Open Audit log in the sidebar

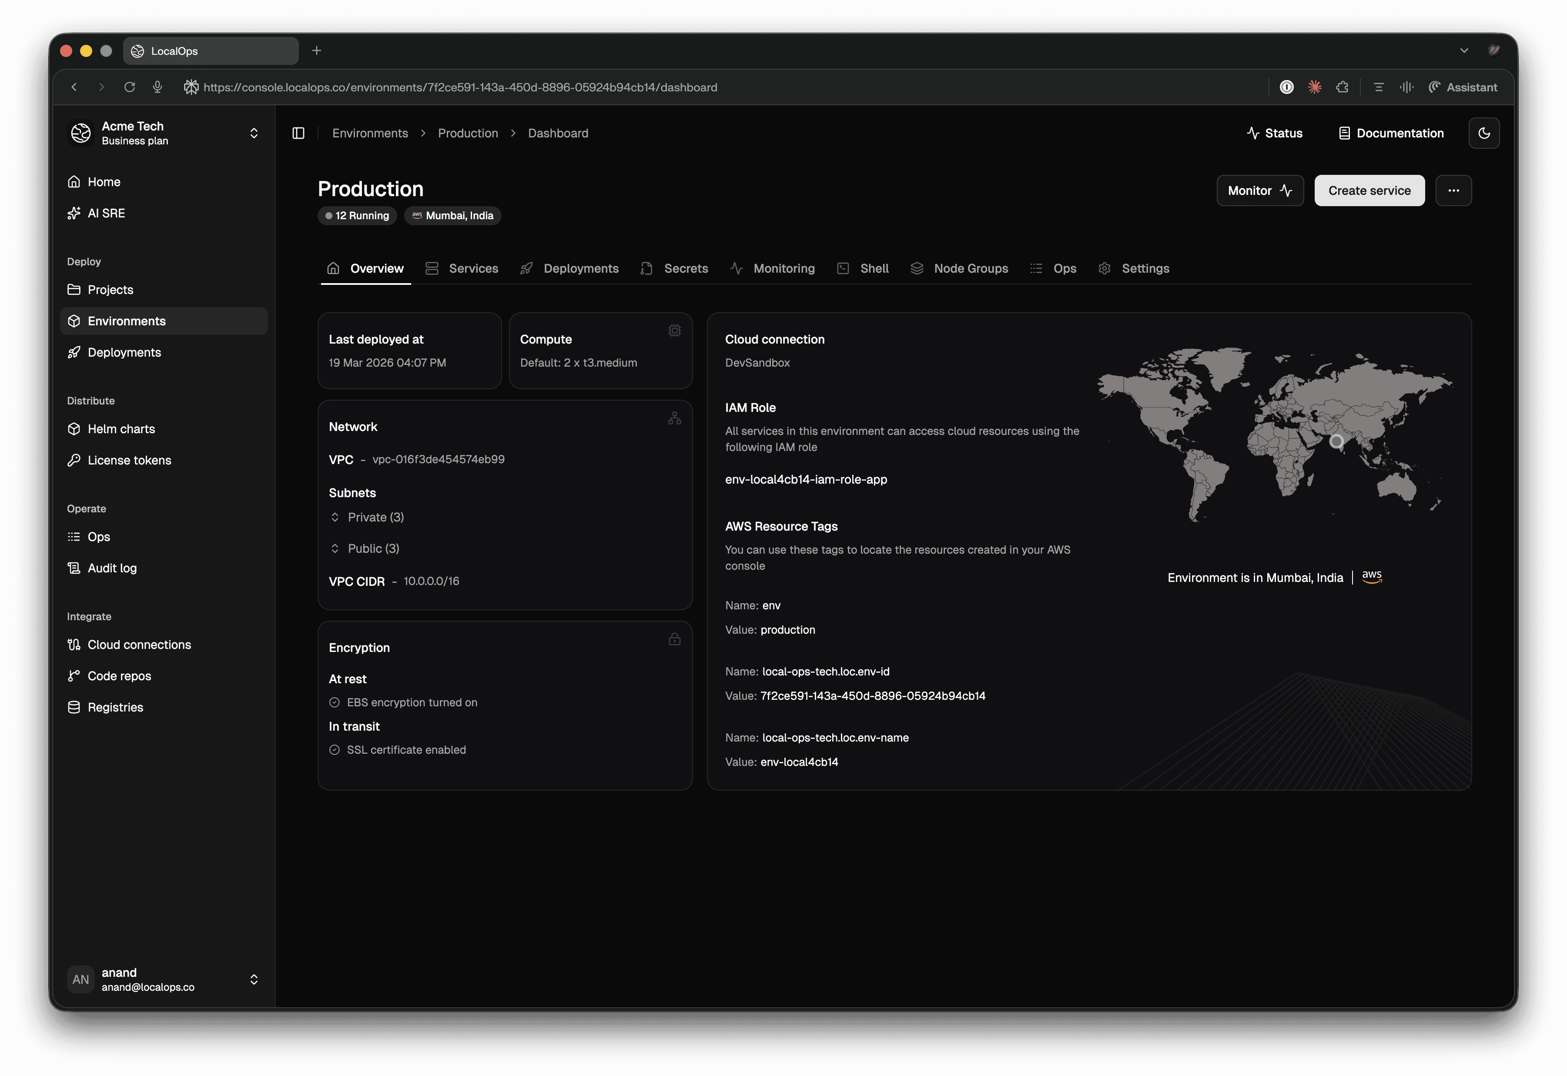click(112, 568)
